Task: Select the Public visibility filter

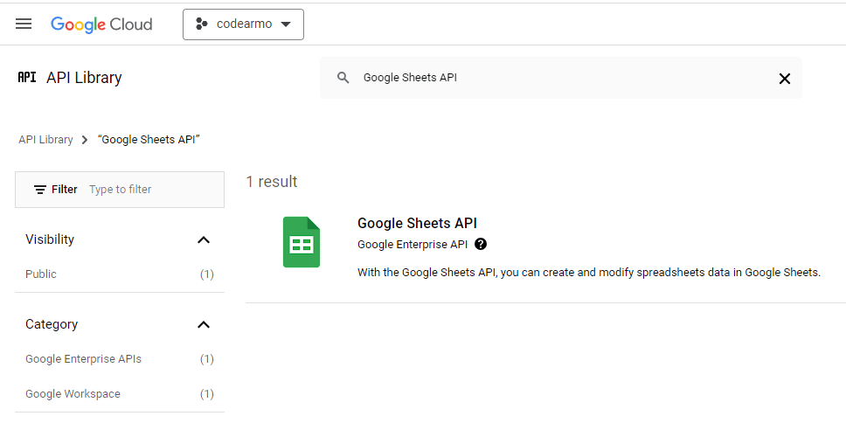Action: coord(41,274)
